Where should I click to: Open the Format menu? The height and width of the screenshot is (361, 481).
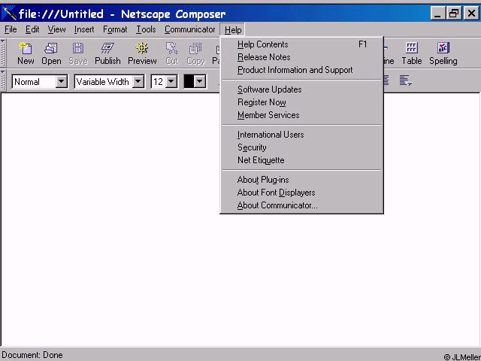pyautogui.click(x=115, y=29)
